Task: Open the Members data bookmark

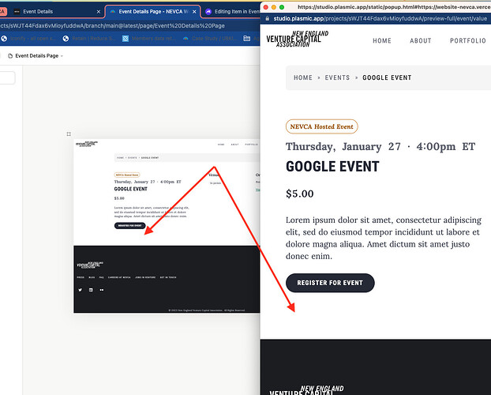Action: point(149,38)
